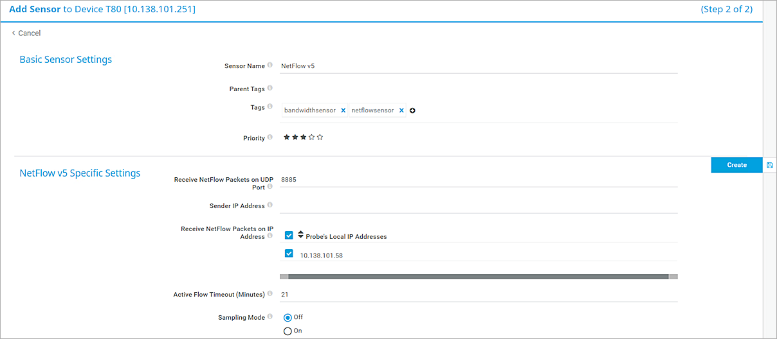This screenshot has height=339, width=777.
Task: Click the Sensor Name input field
Action: coord(479,66)
